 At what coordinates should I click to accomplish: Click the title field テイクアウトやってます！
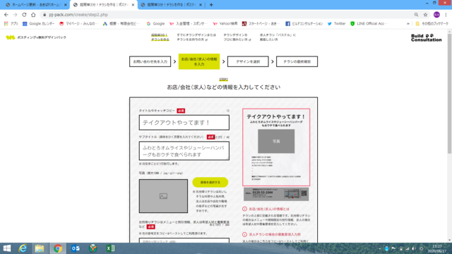click(184, 123)
